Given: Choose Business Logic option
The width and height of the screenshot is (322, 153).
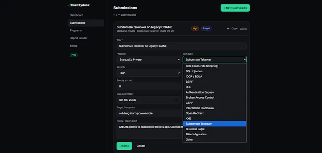Looking at the screenshot, I should (215, 129).
